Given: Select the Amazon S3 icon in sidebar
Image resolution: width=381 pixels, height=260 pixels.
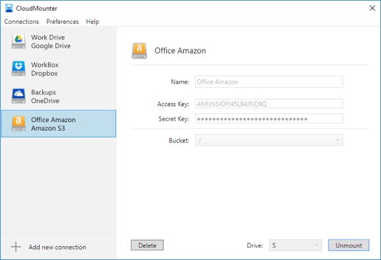Looking at the screenshot, I should click(18, 123).
